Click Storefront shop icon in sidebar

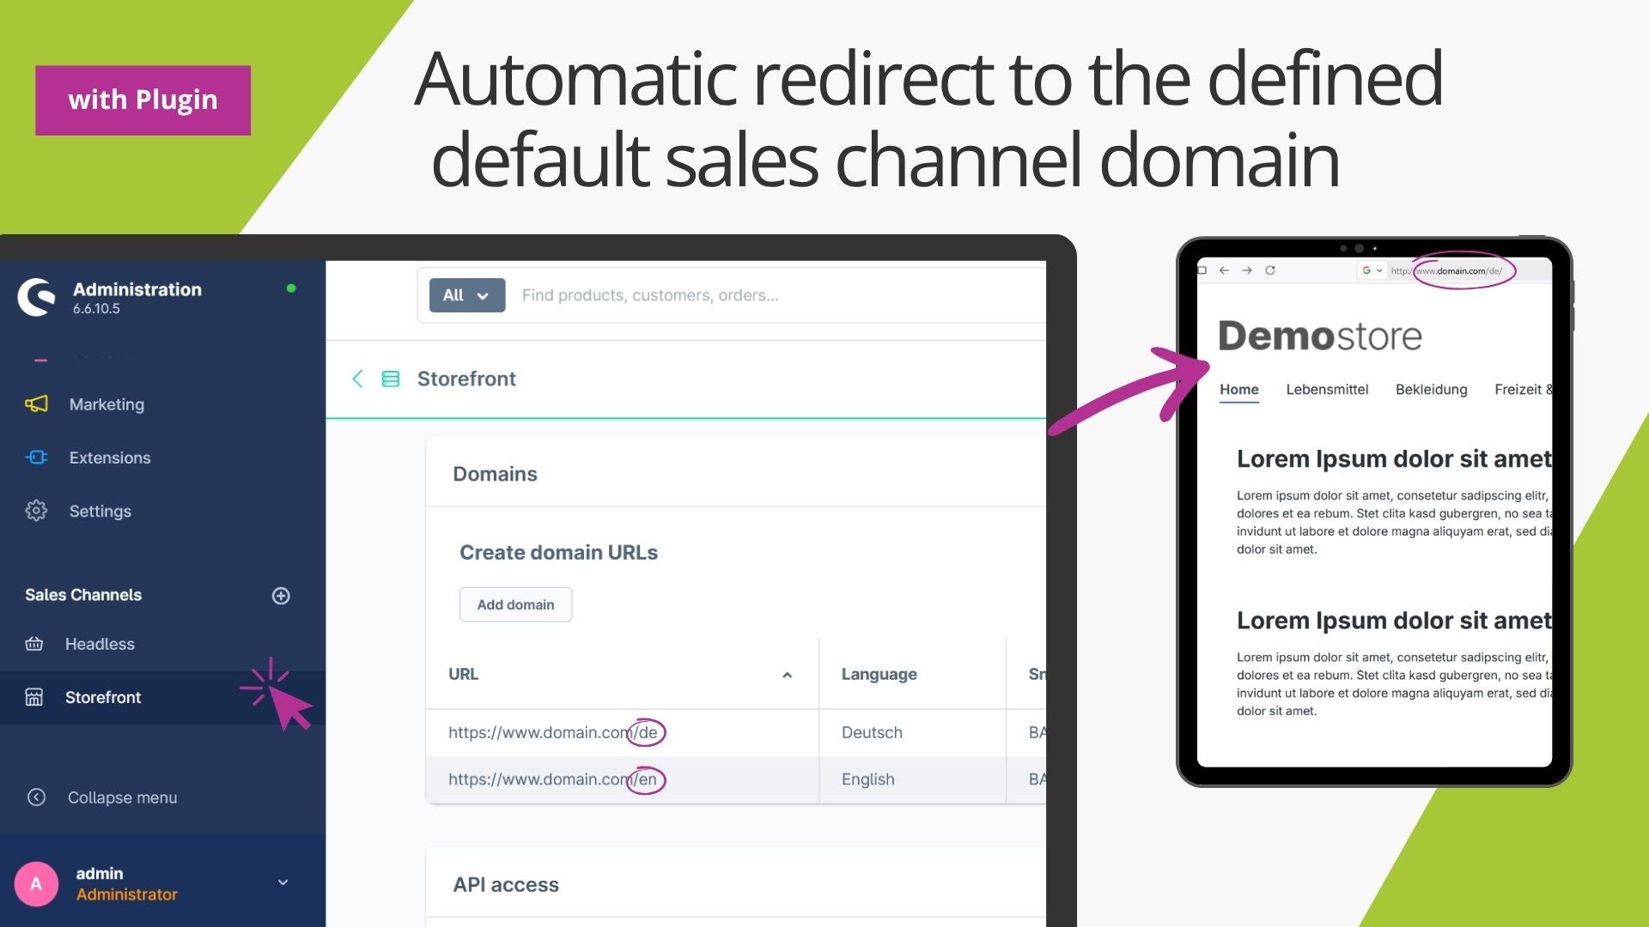(x=34, y=697)
